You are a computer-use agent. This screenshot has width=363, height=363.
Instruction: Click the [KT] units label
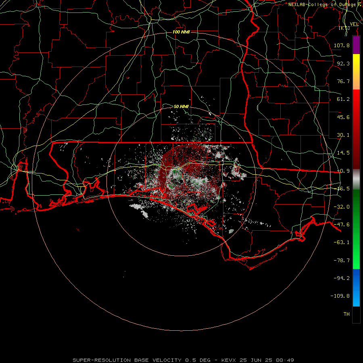344,28
